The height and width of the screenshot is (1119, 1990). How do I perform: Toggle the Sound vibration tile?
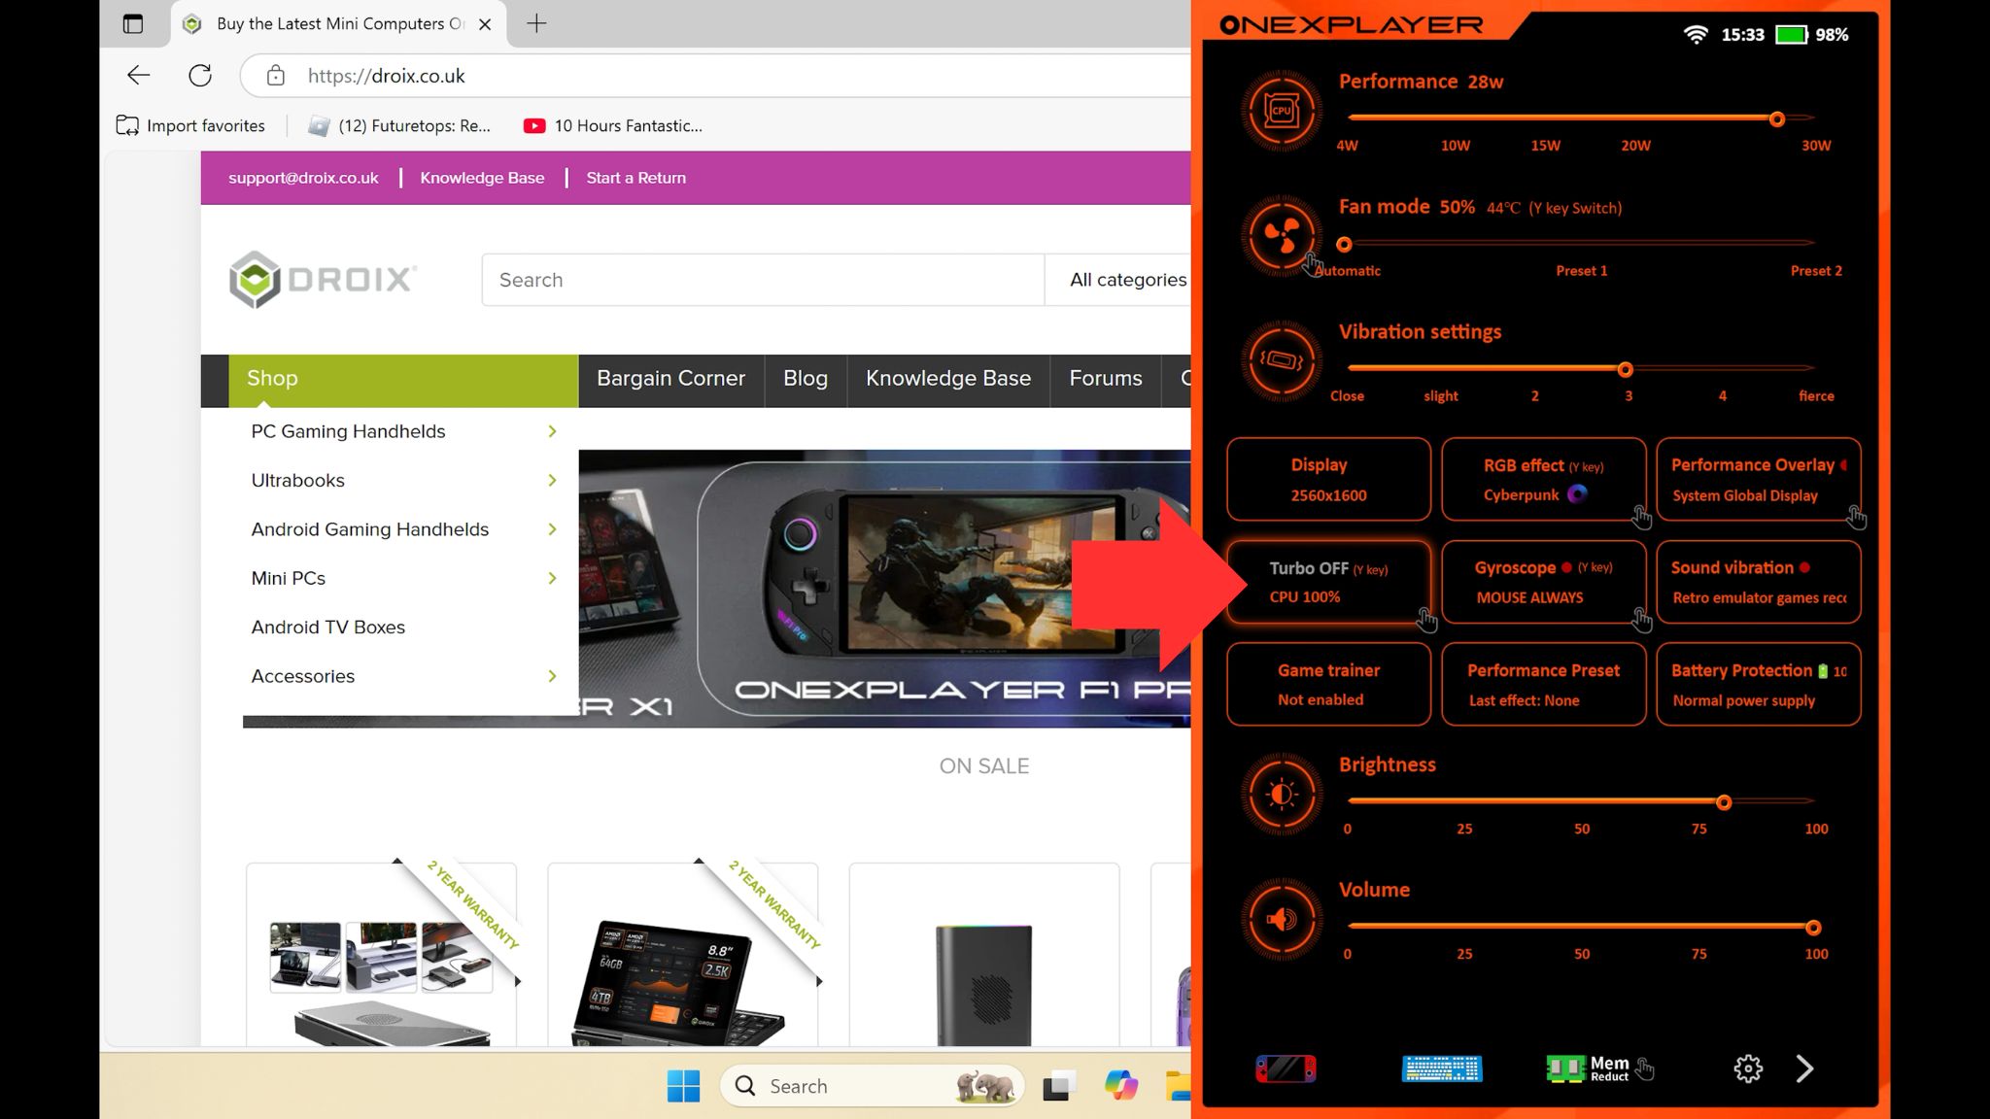[1758, 582]
